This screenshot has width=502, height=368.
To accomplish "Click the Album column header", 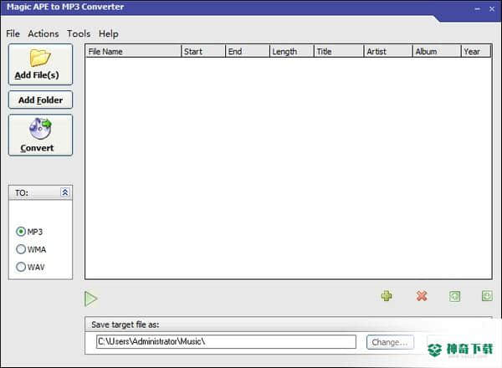I will click(x=437, y=52).
